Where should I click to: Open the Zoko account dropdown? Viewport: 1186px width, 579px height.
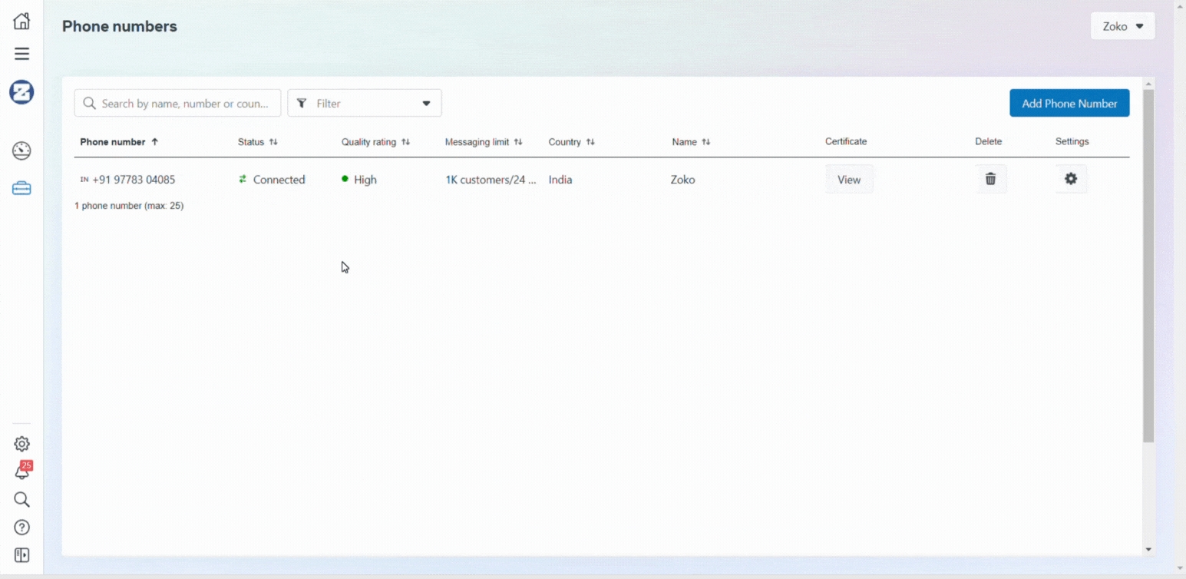1122,26
